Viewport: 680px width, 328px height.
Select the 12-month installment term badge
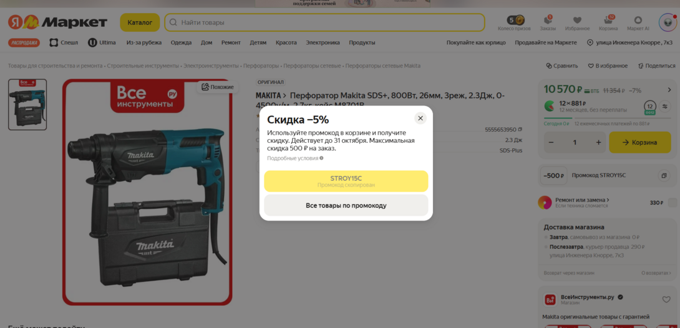[649, 107]
